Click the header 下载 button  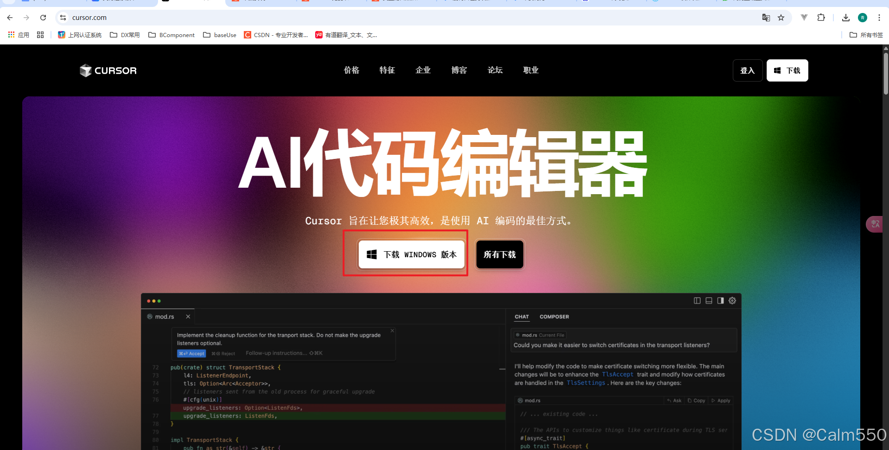[787, 70]
